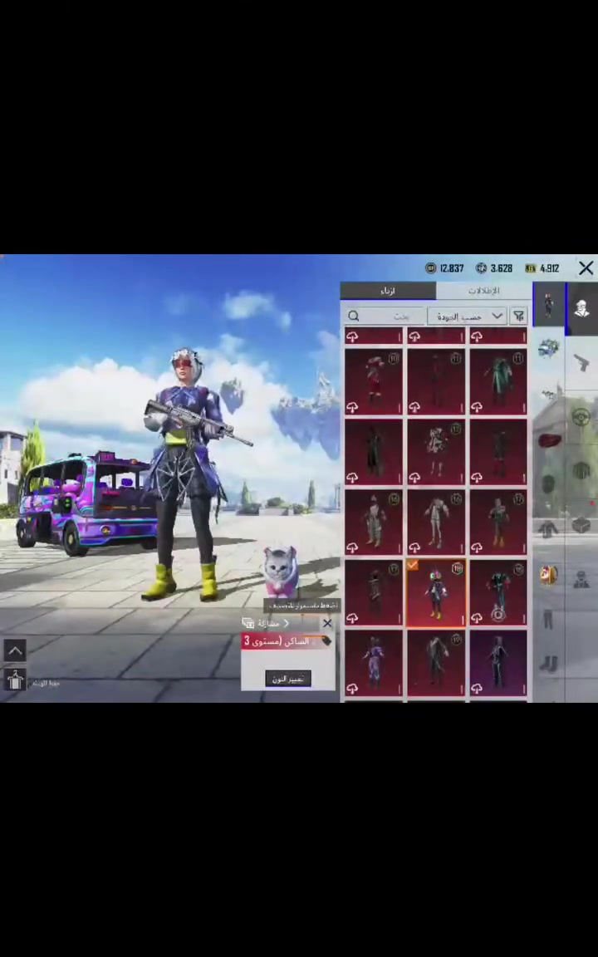Select the white floral outfit tile numbered 13
Image resolution: width=598 pixels, height=957 pixels.
click(436, 452)
